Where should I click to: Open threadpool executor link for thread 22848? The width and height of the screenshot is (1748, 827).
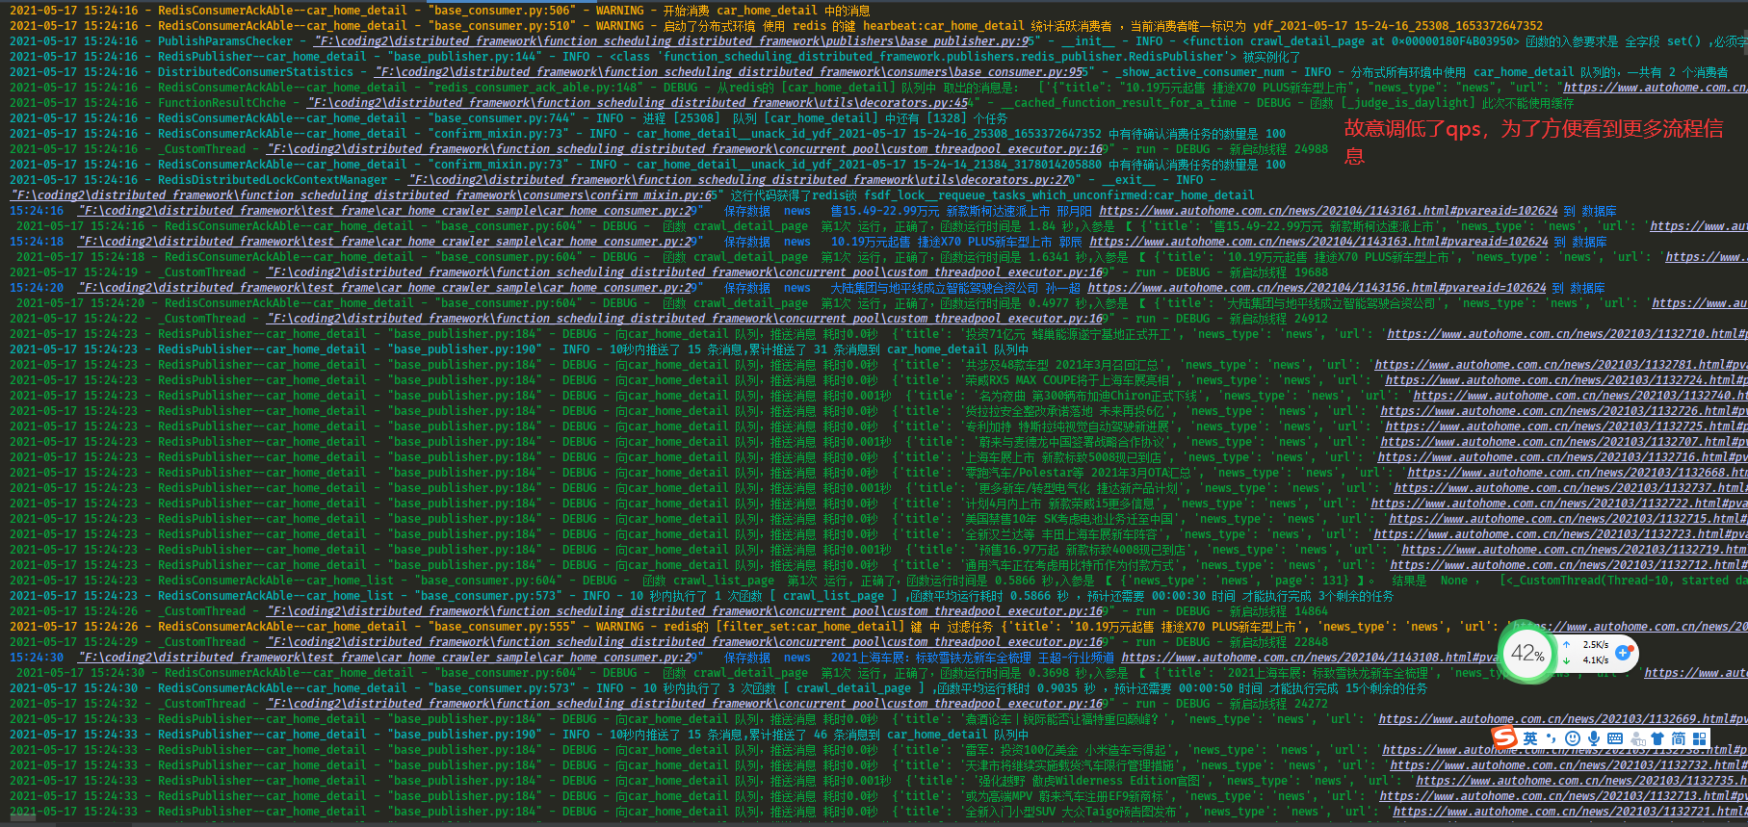685,642
